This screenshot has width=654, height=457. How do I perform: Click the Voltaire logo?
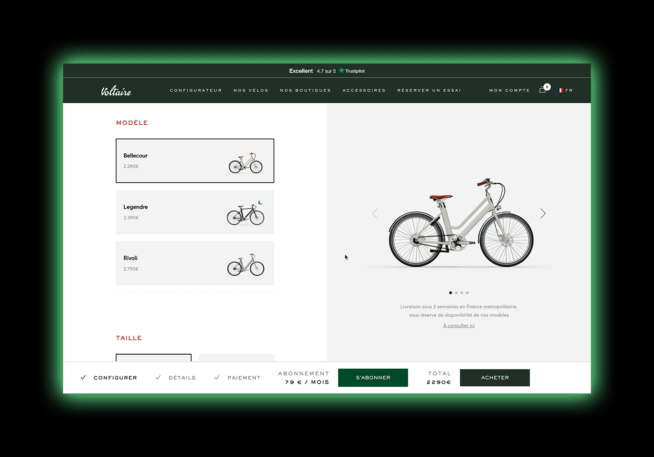tap(116, 91)
